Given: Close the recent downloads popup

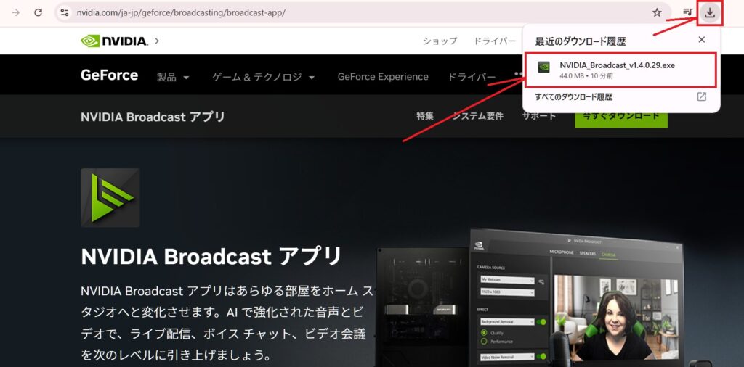Looking at the screenshot, I should 702,40.
